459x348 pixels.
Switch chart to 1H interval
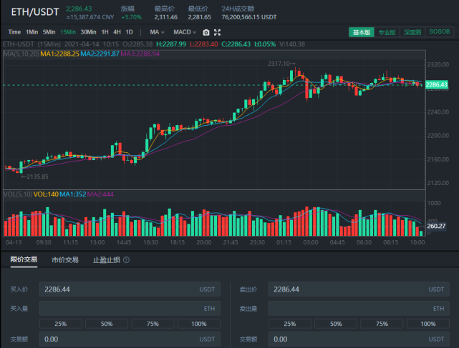pos(105,32)
